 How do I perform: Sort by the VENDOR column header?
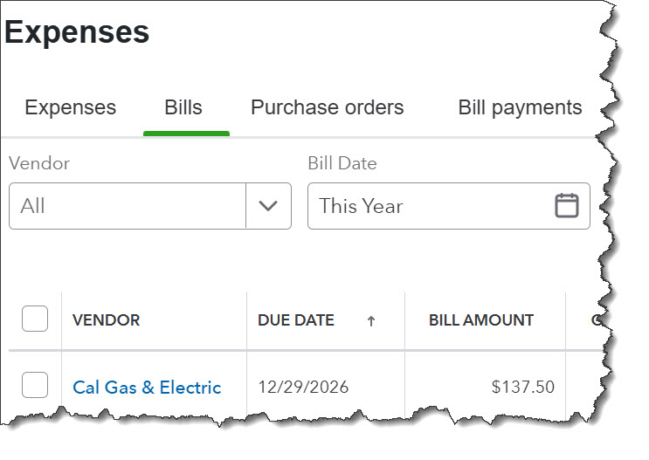pyautogui.click(x=106, y=320)
